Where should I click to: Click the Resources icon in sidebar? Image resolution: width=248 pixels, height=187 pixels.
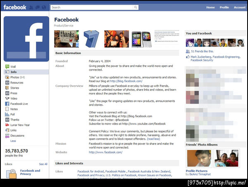pyautogui.click(x=7, y=83)
